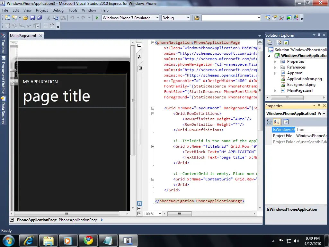Swap design and XAML panes icon

[x=139, y=57]
